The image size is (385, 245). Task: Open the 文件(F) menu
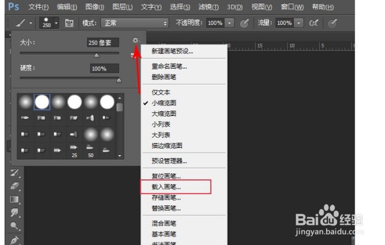tap(38, 7)
